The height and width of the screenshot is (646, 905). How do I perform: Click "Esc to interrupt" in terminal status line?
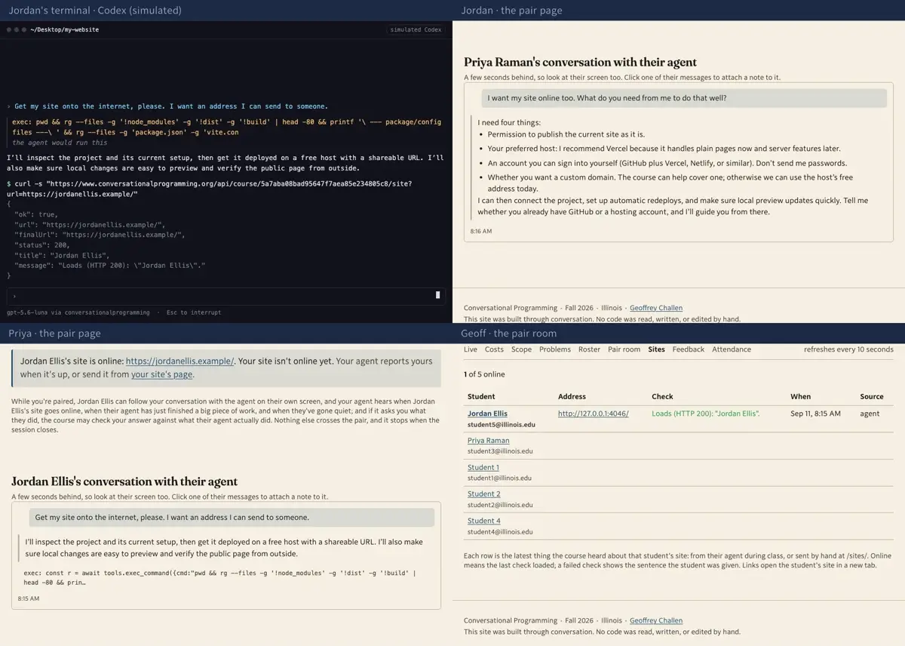tap(194, 312)
